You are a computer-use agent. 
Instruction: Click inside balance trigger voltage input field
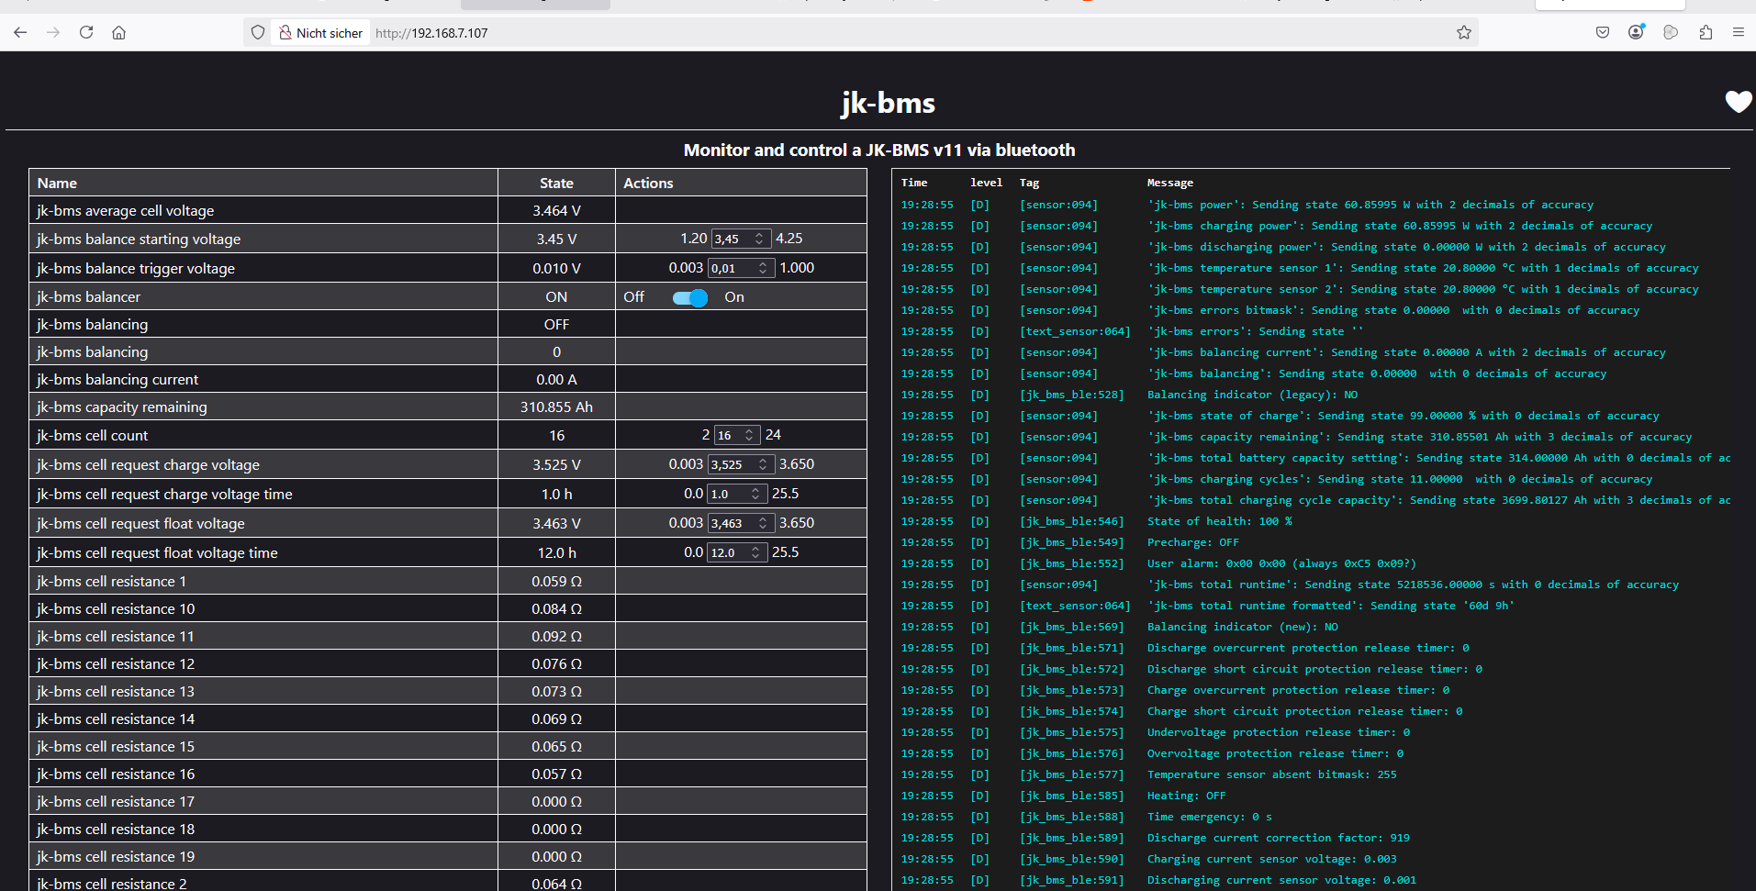coord(731,268)
